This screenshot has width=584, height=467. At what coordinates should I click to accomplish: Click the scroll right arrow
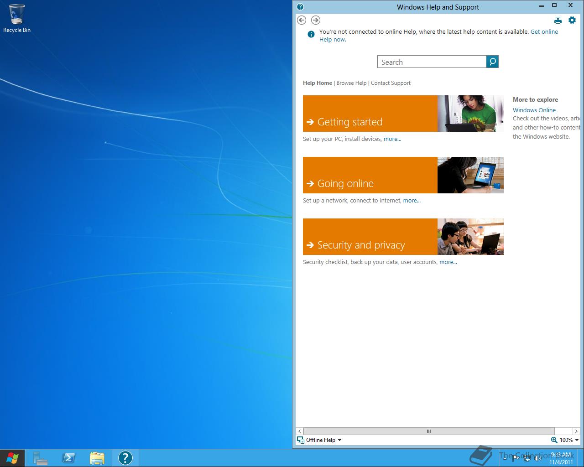(x=576, y=431)
